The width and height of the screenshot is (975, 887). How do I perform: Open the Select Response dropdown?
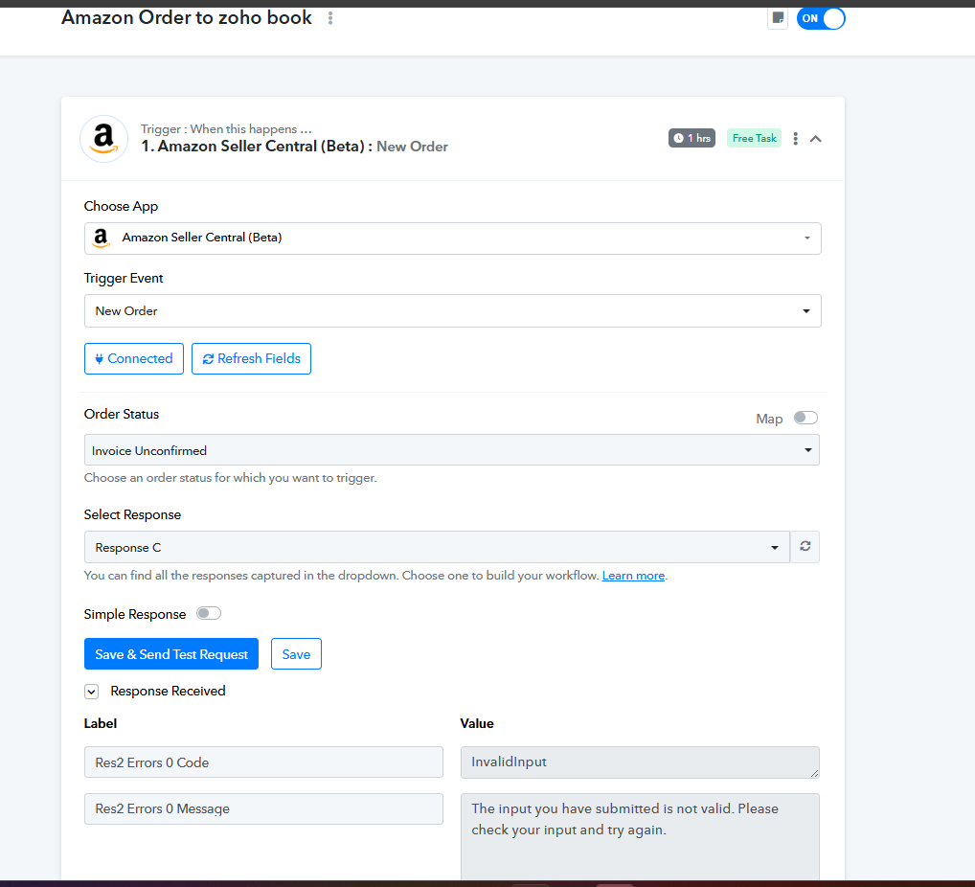point(437,548)
